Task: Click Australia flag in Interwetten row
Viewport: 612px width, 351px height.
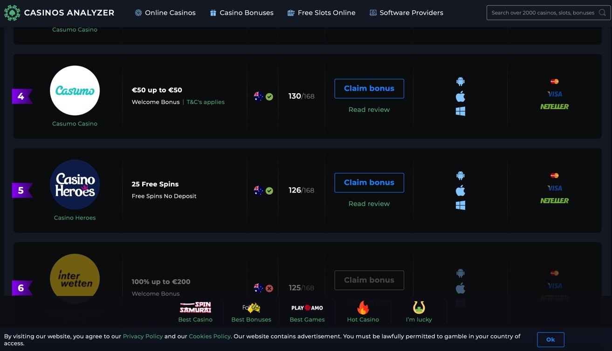Action: pyautogui.click(x=259, y=288)
